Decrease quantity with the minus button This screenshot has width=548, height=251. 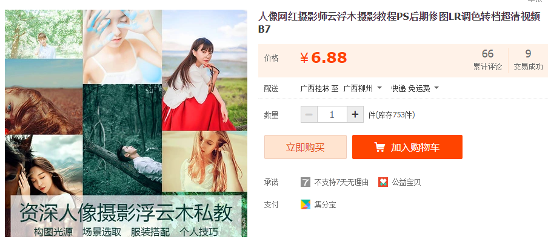pyautogui.click(x=309, y=114)
